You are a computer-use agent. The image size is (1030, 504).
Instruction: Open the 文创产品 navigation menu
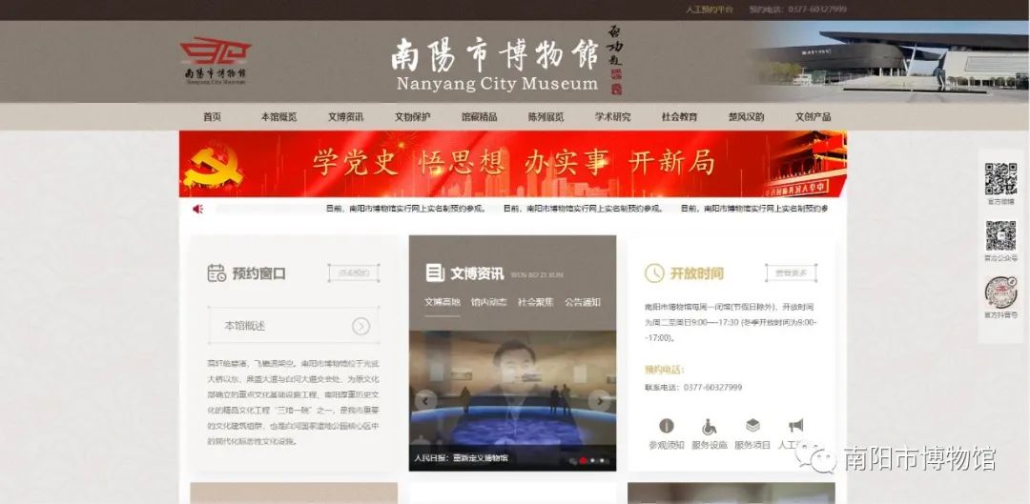814,117
